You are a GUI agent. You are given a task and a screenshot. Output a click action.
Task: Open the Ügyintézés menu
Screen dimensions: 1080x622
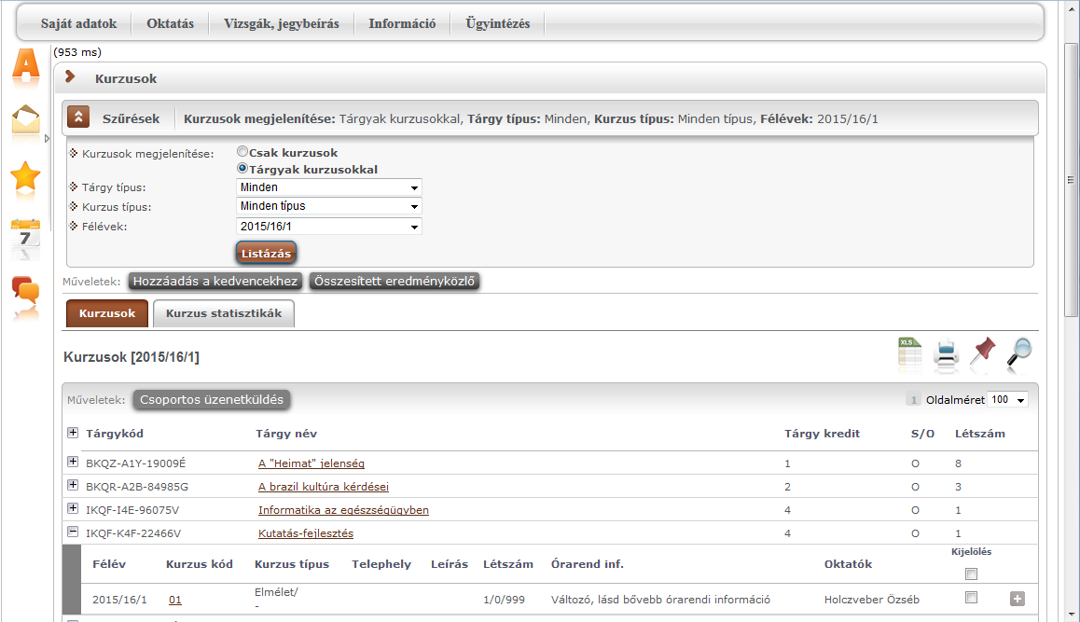coord(497,23)
